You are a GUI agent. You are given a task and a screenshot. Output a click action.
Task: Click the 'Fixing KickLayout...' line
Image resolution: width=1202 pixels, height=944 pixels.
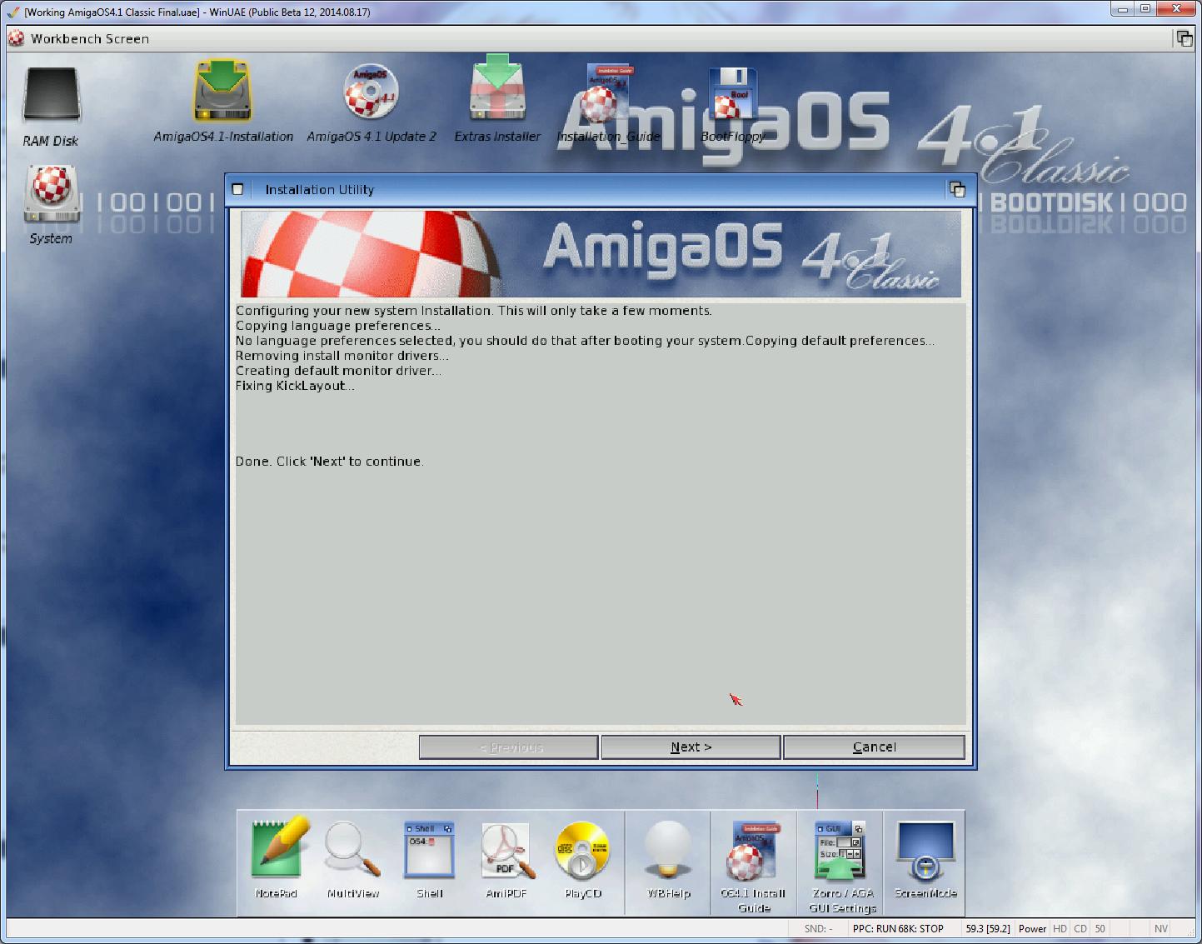(x=295, y=386)
